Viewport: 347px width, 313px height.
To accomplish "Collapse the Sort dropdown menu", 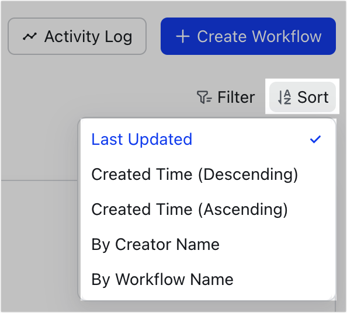I will click(303, 97).
